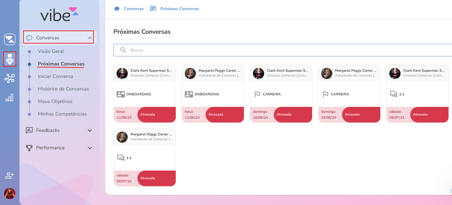Open the network connections icon in the left rail
The width and height of the screenshot is (452, 205).
tap(10, 78)
